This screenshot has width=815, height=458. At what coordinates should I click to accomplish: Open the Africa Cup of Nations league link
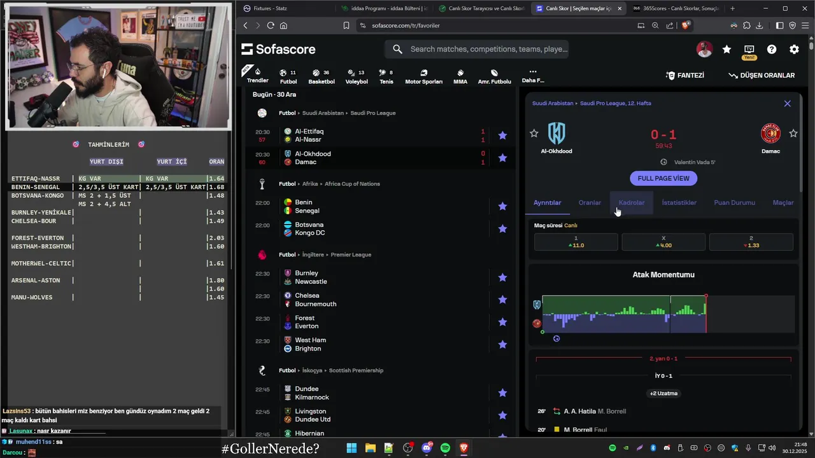[352, 184]
